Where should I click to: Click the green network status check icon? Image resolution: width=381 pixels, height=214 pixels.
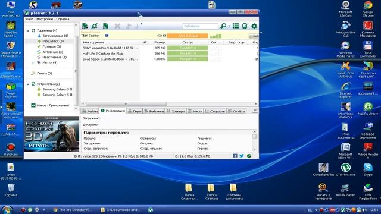pos(249,156)
